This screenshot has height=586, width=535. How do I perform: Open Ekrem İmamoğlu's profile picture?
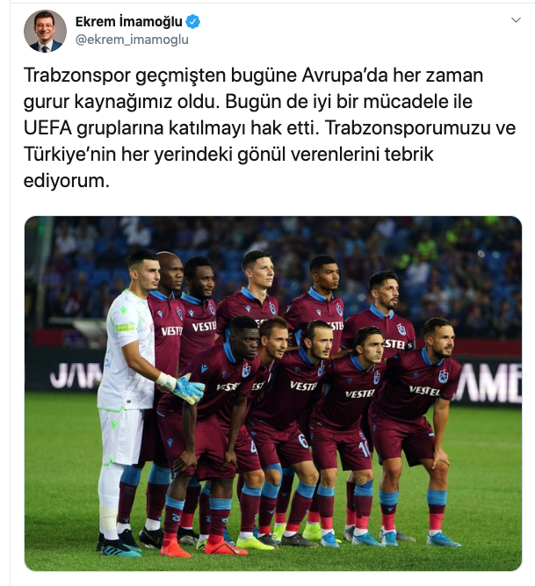45,31
